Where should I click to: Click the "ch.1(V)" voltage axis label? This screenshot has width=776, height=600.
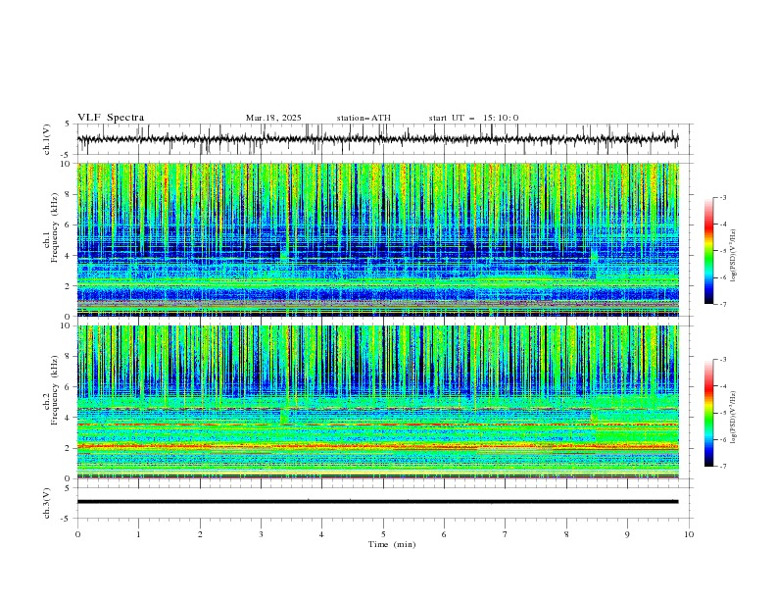(x=47, y=139)
